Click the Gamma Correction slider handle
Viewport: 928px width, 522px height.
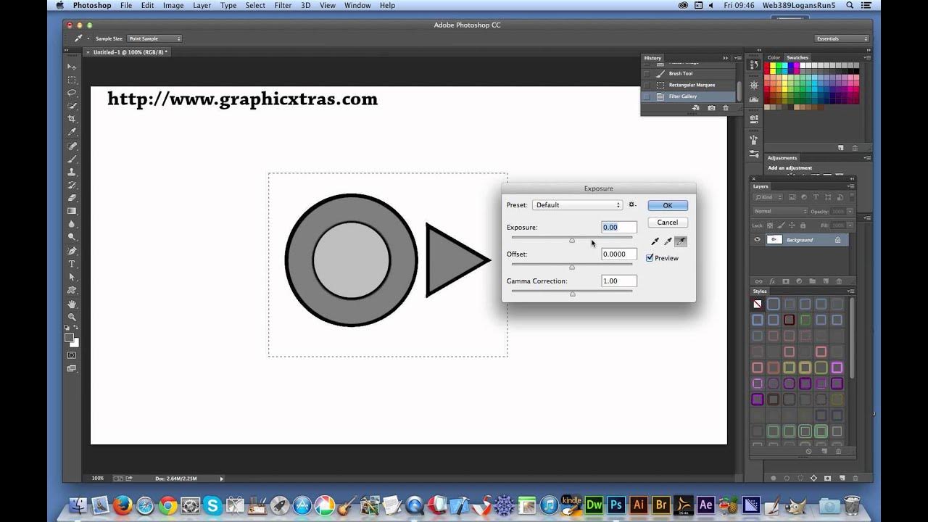click(572, 294)
